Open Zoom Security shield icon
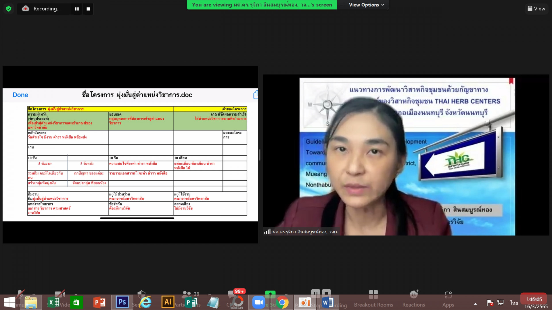 [x=141, y=294]
